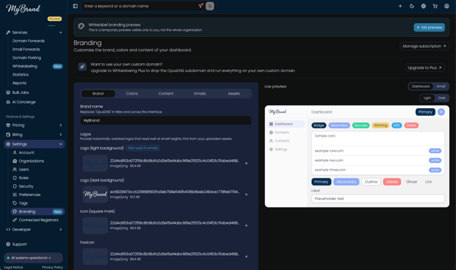
Task: Open the Privacy Policy link
Action: [x=52, y=267]
